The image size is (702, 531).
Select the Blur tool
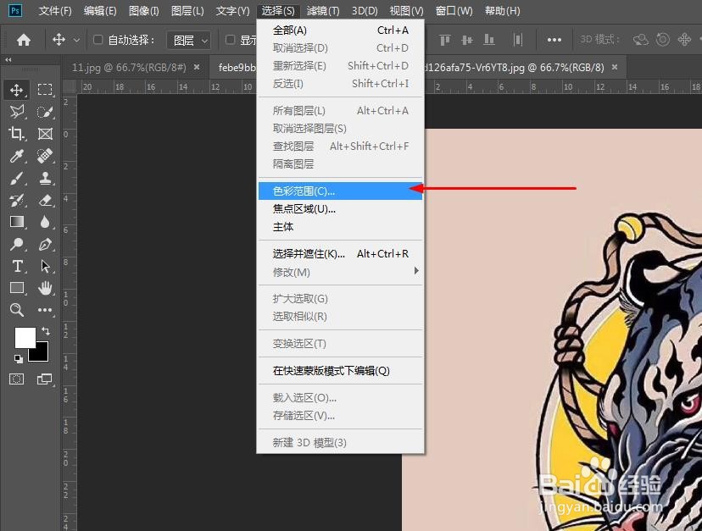[x=45, y=222]
